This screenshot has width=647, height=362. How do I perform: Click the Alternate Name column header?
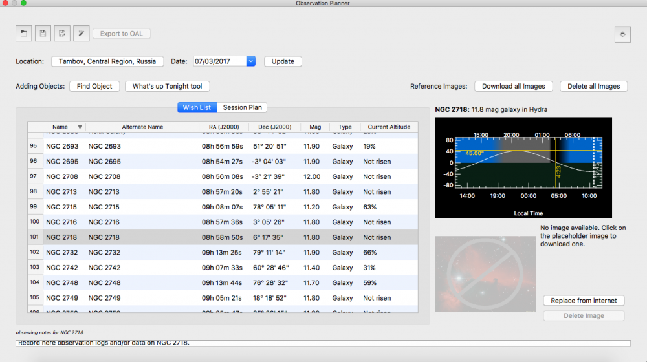pyautogui.click(x=142, y=127)
